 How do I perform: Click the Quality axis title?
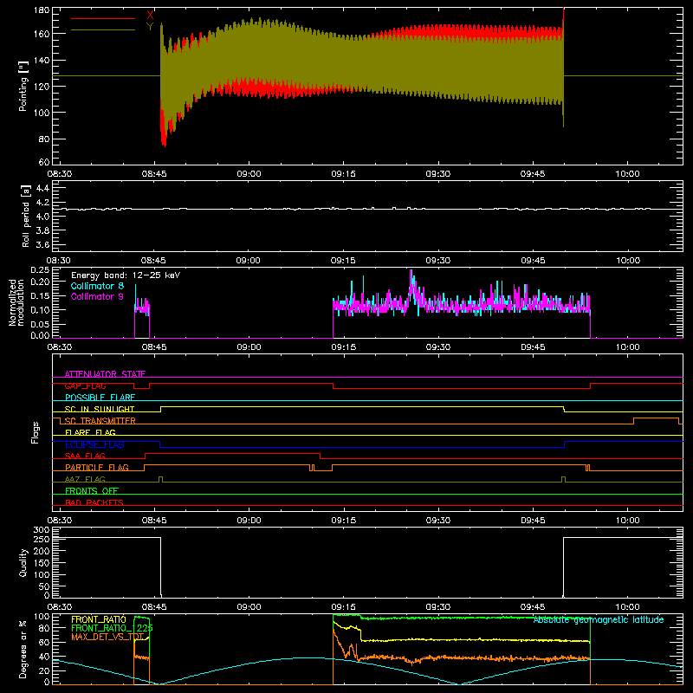[x=23, y=562]
